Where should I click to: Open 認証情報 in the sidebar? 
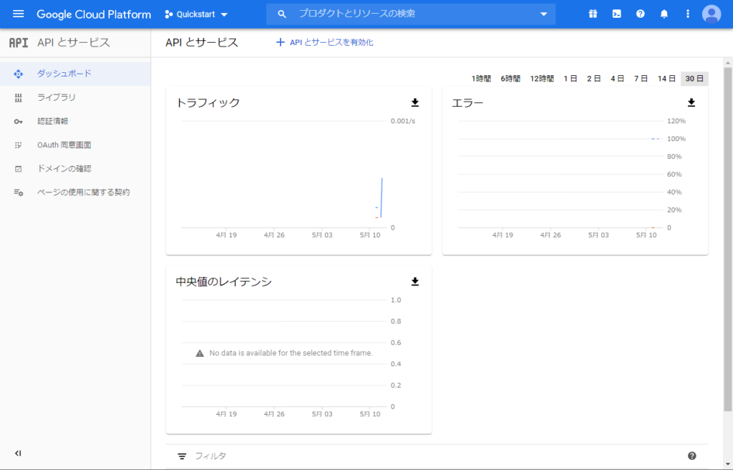click(75, 122)
